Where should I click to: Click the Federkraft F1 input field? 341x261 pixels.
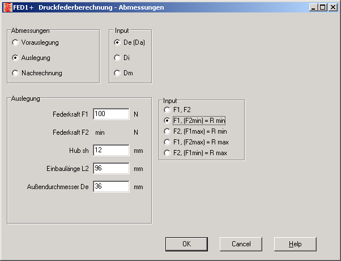111,114
